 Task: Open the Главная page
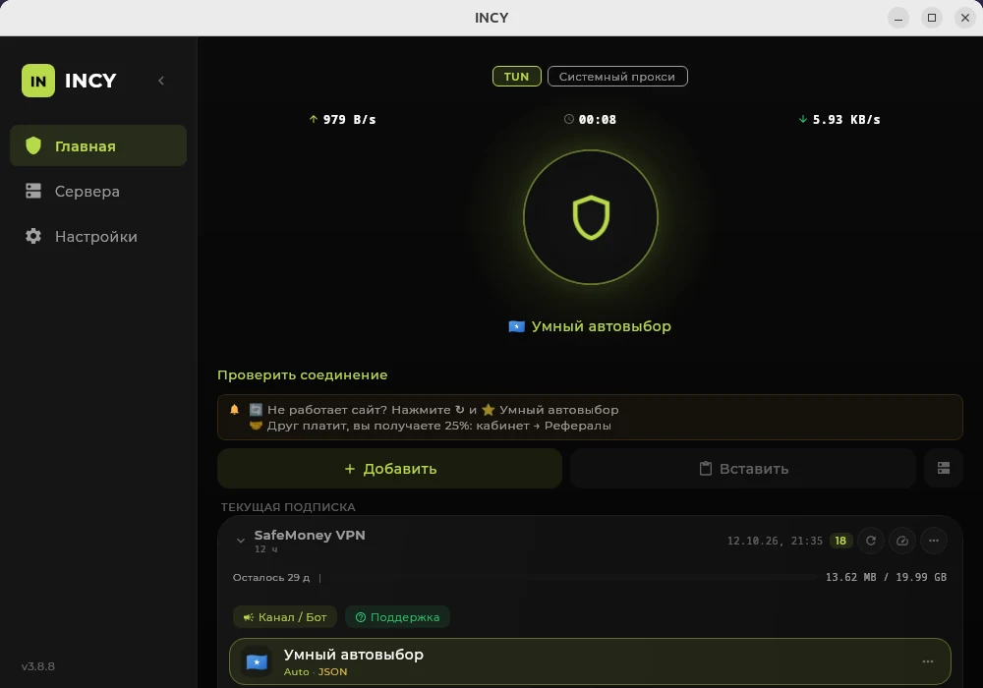click(x=98, y=145)
